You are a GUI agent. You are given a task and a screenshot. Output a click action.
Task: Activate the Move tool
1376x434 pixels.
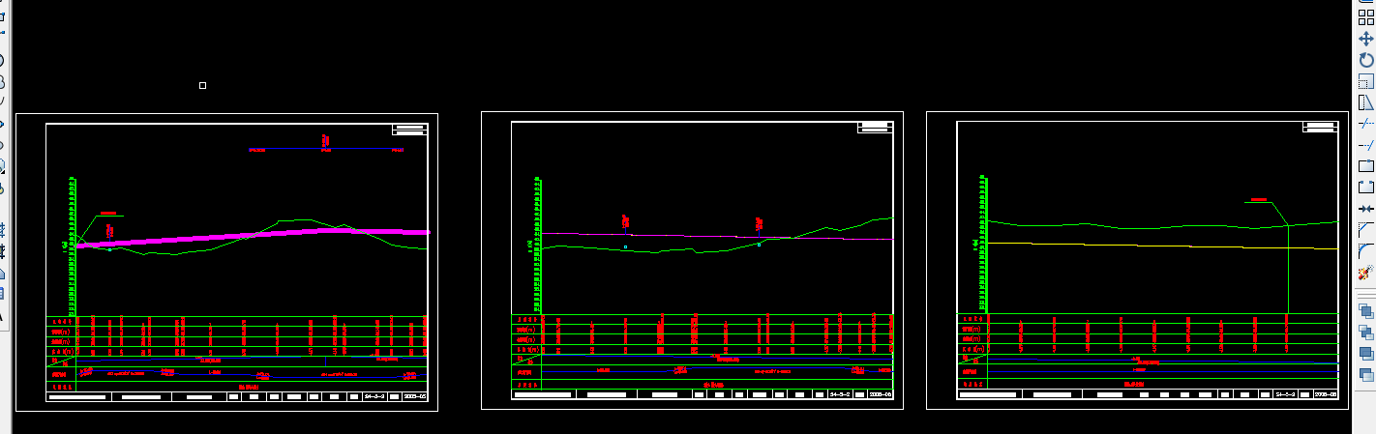click(1366, 39)
